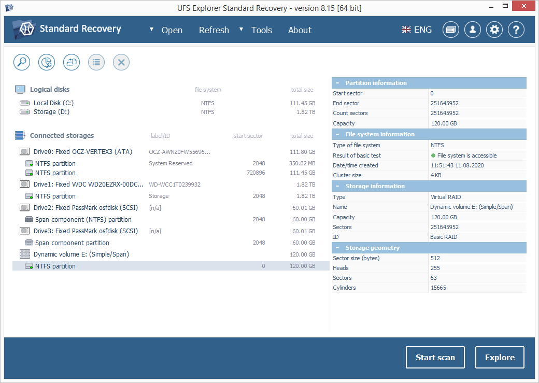Click the Drive0 OCZ-VERTEX3 disk icon
Screen dimensions: 539x383
pos(24,152)
